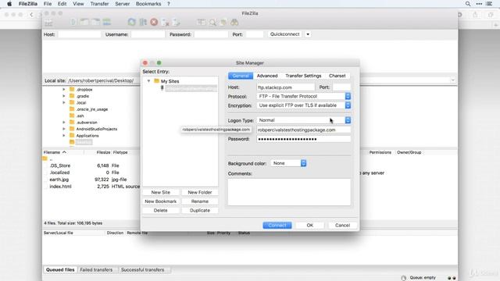This screenshot has height=281, width=500.
Task: Open the macOS menu bar list icon at far right
Action: pos(489,4)
